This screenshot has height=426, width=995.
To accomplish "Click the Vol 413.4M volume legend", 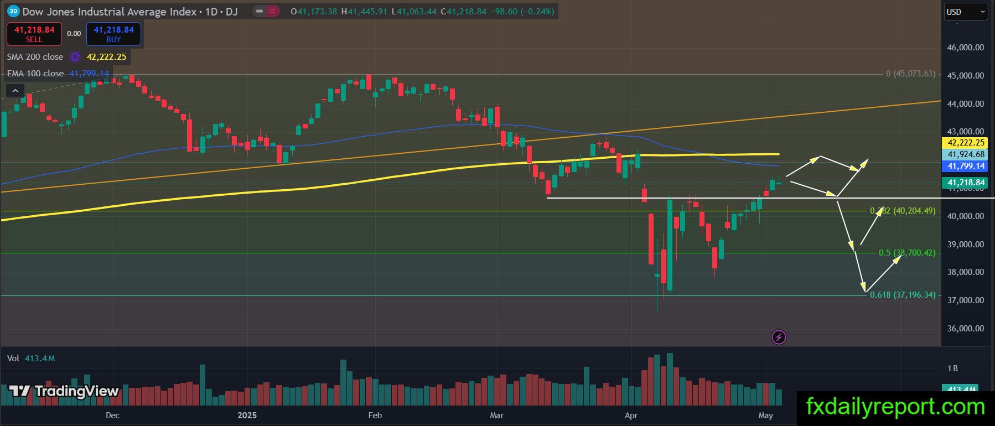I will pos(31,359).
